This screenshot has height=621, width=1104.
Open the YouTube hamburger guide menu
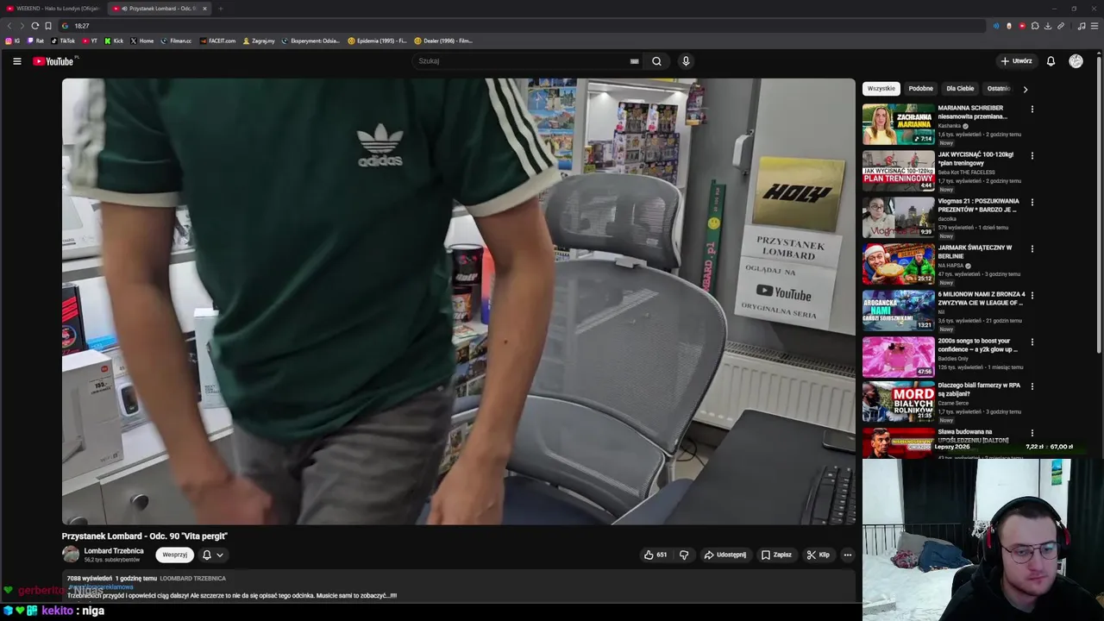click(16, 61)
